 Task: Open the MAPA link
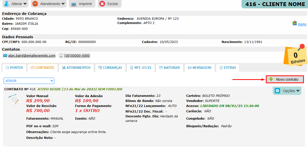(x=302, y=25)
